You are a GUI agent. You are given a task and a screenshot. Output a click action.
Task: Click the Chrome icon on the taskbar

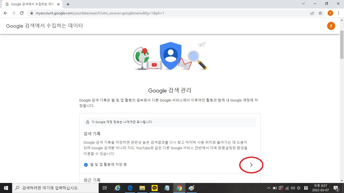pos(179,188)
